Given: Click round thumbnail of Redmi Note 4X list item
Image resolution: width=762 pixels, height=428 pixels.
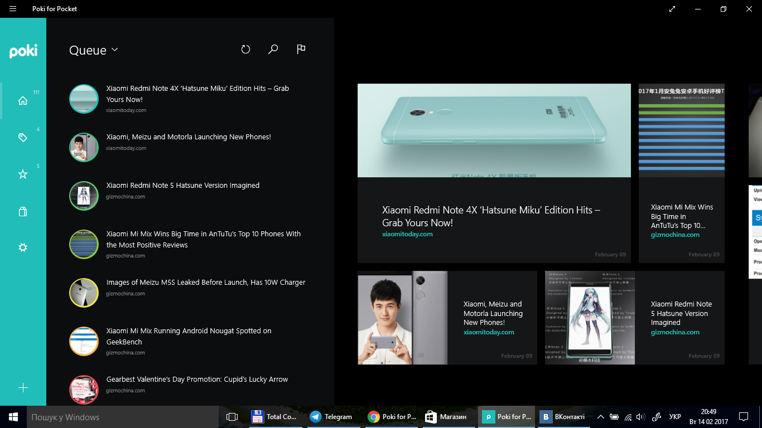Looking at the screenshot, I should click(x=84, y=99).
